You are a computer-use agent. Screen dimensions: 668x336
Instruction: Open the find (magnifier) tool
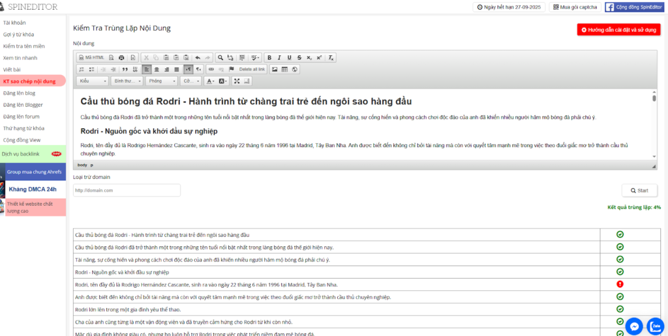(220, 57)
